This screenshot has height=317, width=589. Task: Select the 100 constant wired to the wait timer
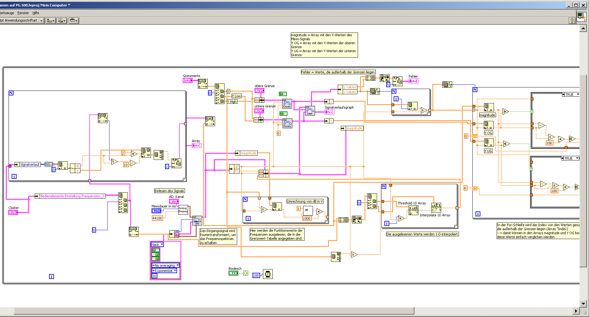click(256, 276)
